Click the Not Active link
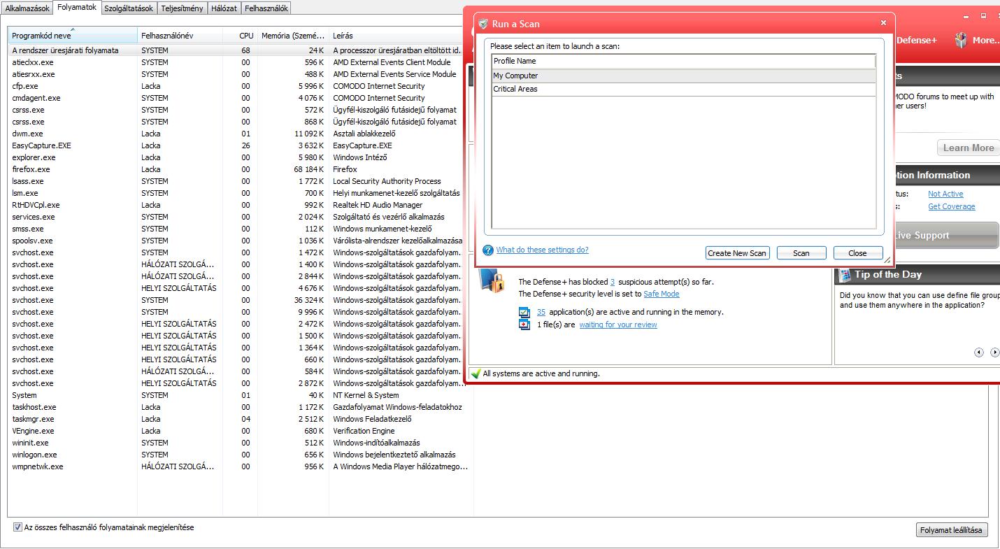The image size is (1000, 549). 945,194
